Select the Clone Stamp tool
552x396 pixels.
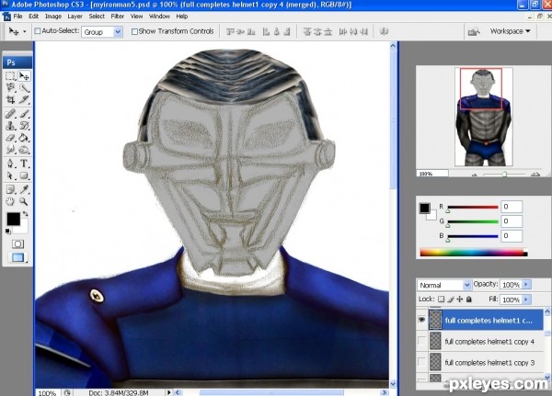click(x=10, y=126)
